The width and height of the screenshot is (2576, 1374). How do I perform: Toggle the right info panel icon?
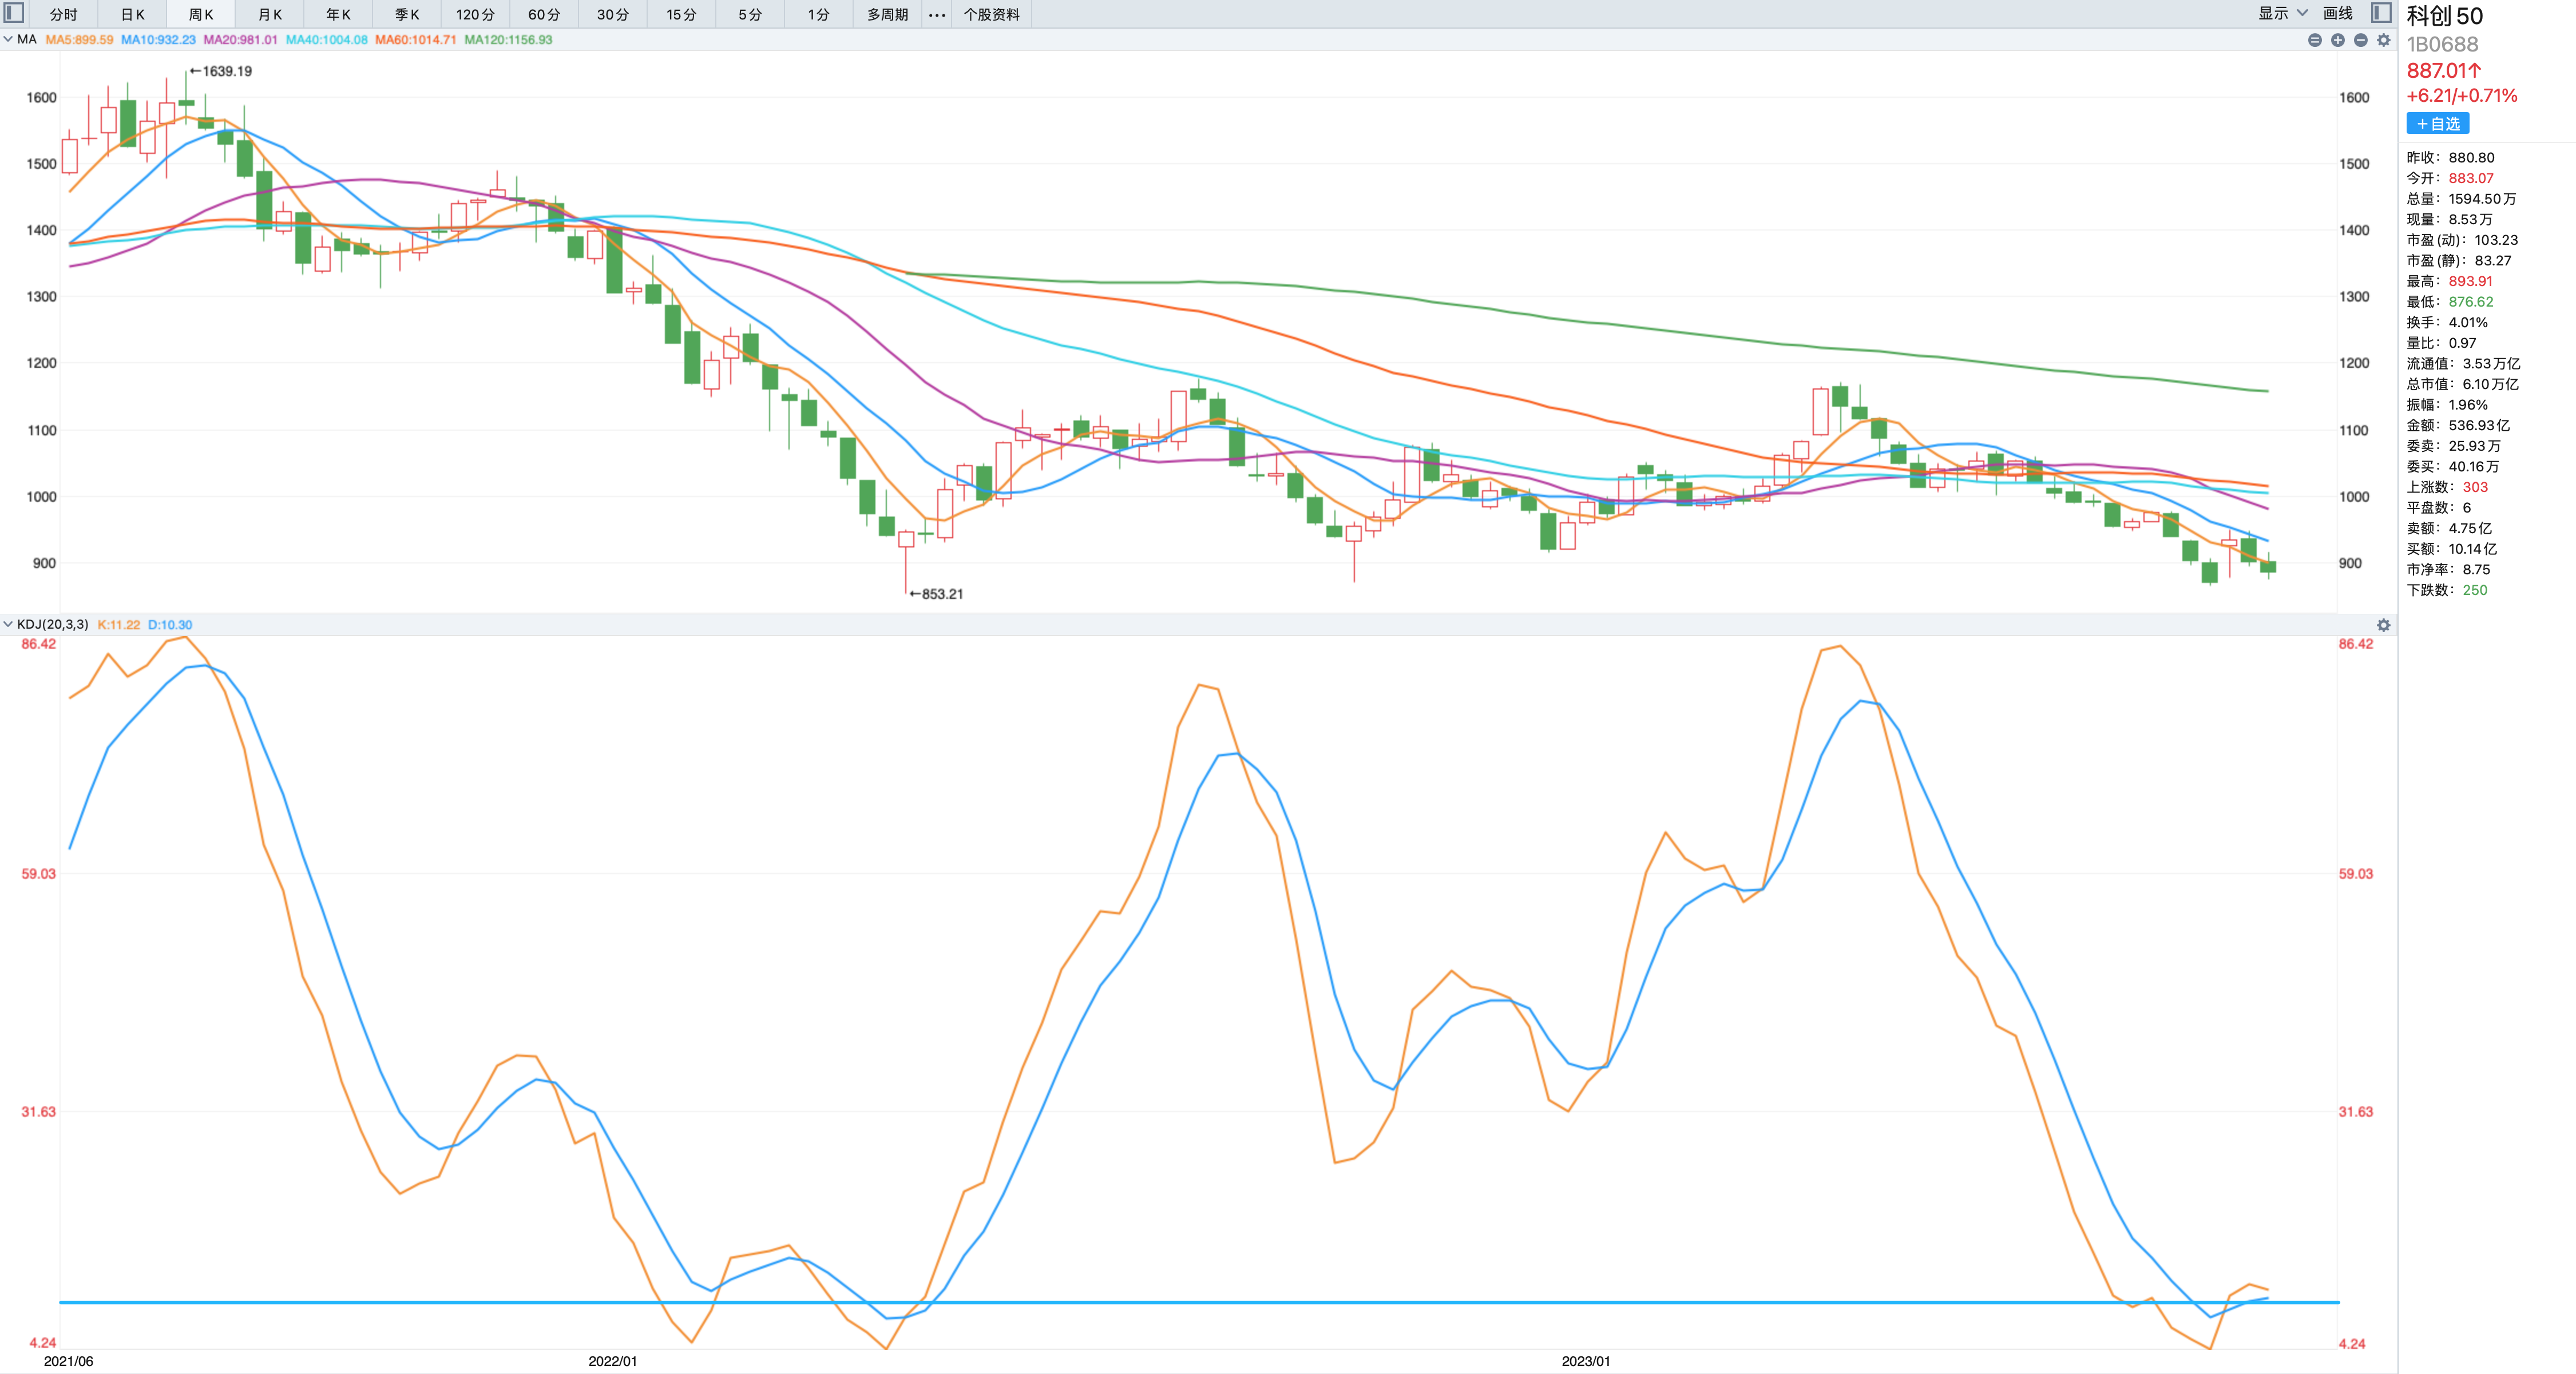coord(2381,13)
